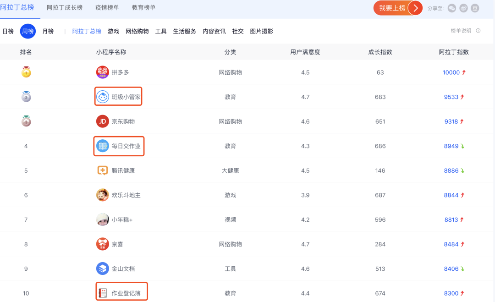Click the up arrow next to 10000

pyautogui.click(x=464, y=72)
